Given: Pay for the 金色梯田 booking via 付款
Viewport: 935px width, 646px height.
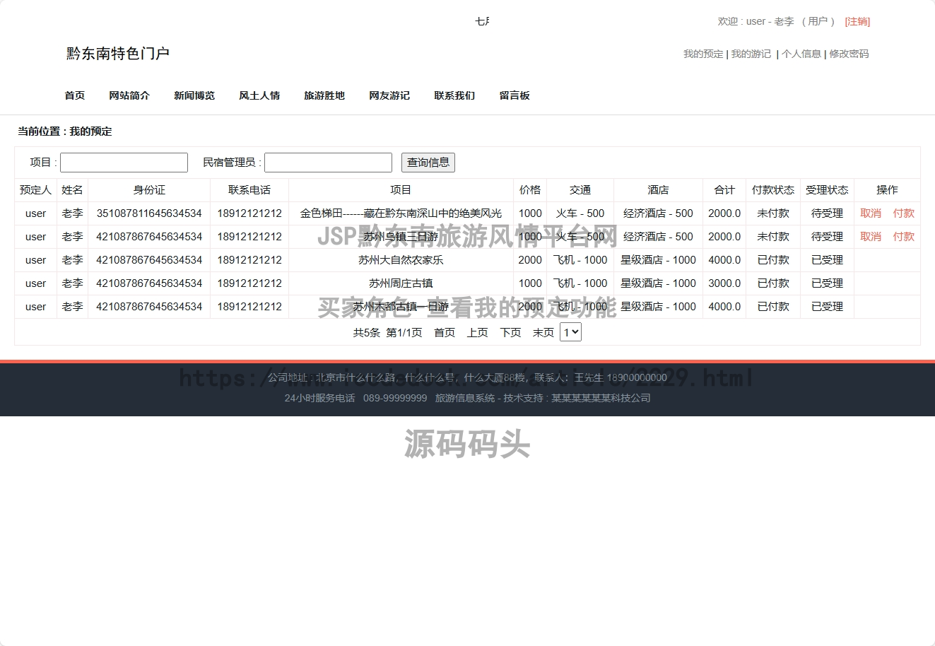Looking at the screenshot, I should pos(904,213).
